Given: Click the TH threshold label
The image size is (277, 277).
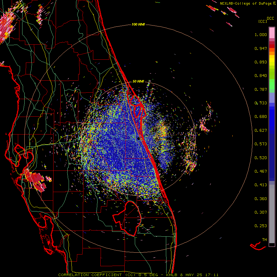Looking at the screenshot, I should 264,240.
